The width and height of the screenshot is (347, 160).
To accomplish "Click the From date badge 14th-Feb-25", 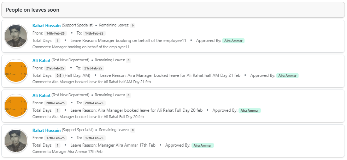I will [x=55, y=33].
